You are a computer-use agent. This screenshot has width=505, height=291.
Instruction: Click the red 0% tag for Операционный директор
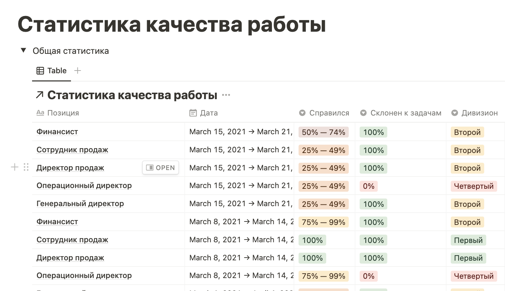click(369, 186)
